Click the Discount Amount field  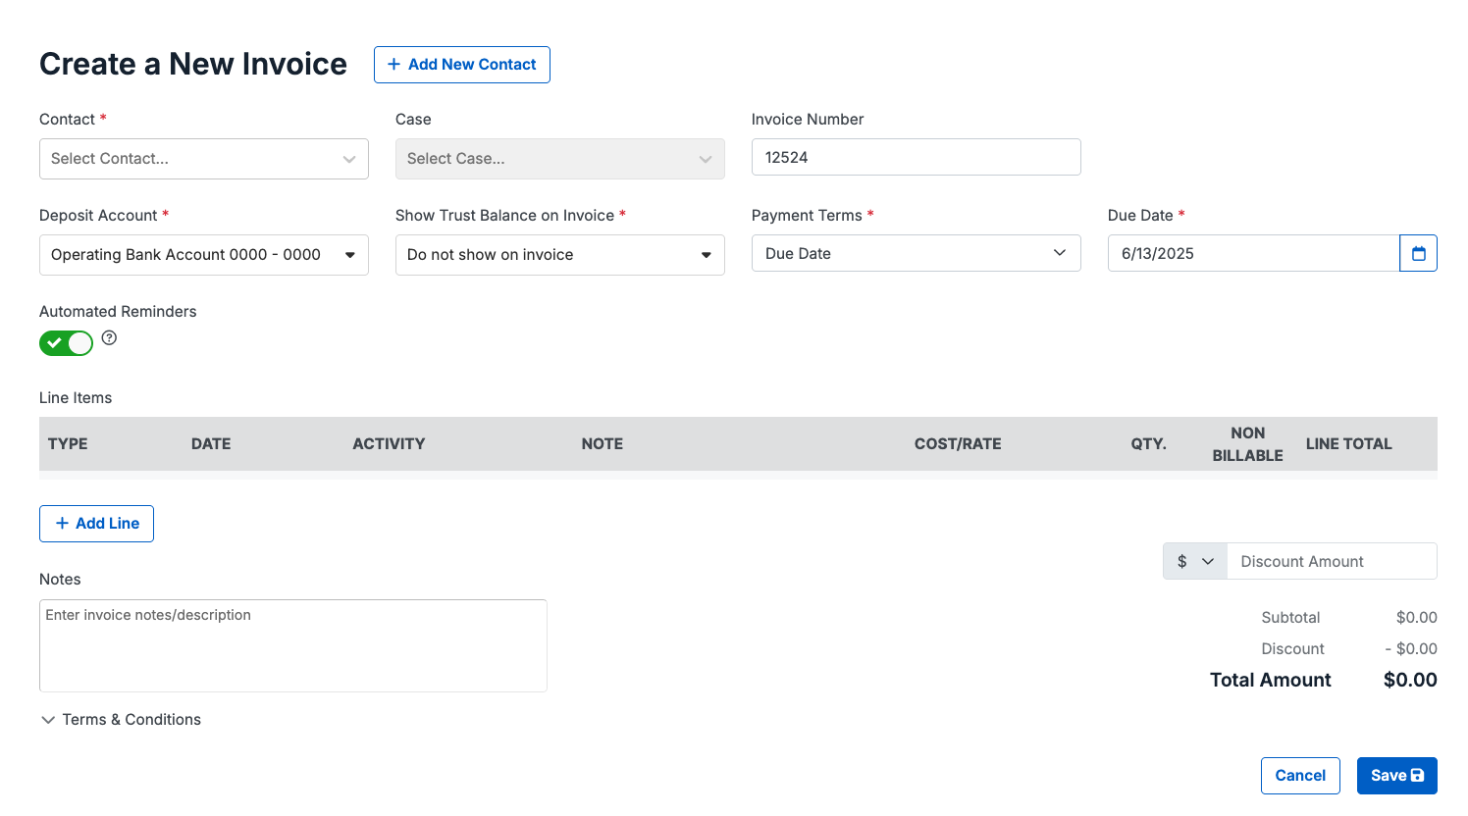pos(1332,560)
